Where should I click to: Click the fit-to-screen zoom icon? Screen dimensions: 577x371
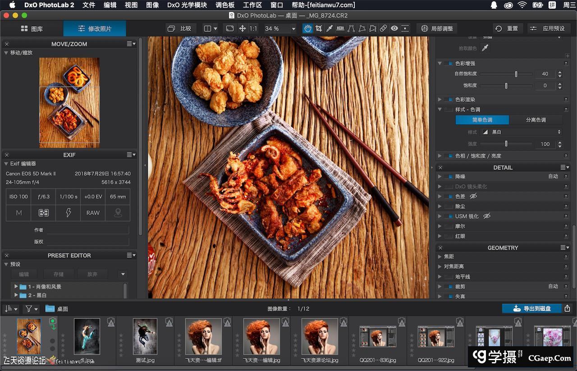tap(230, 28)
